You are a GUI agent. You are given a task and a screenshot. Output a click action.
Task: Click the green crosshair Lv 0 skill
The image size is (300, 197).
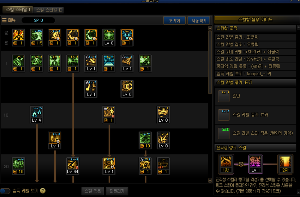[109, 37]
